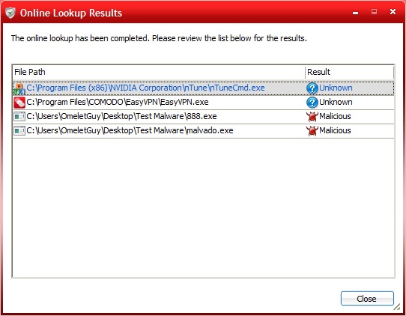The image size is (406, 316).
Task: Click the red bug icon for 888.exe
Action: coord(312,117)
